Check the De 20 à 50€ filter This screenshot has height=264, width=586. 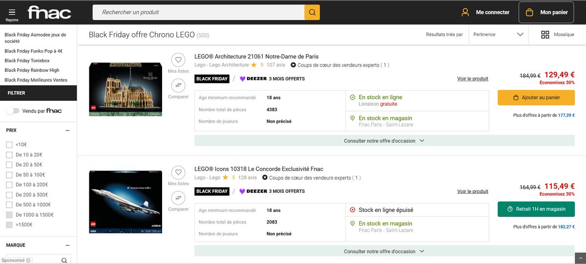pyautogui.click(x=9, y=165)
